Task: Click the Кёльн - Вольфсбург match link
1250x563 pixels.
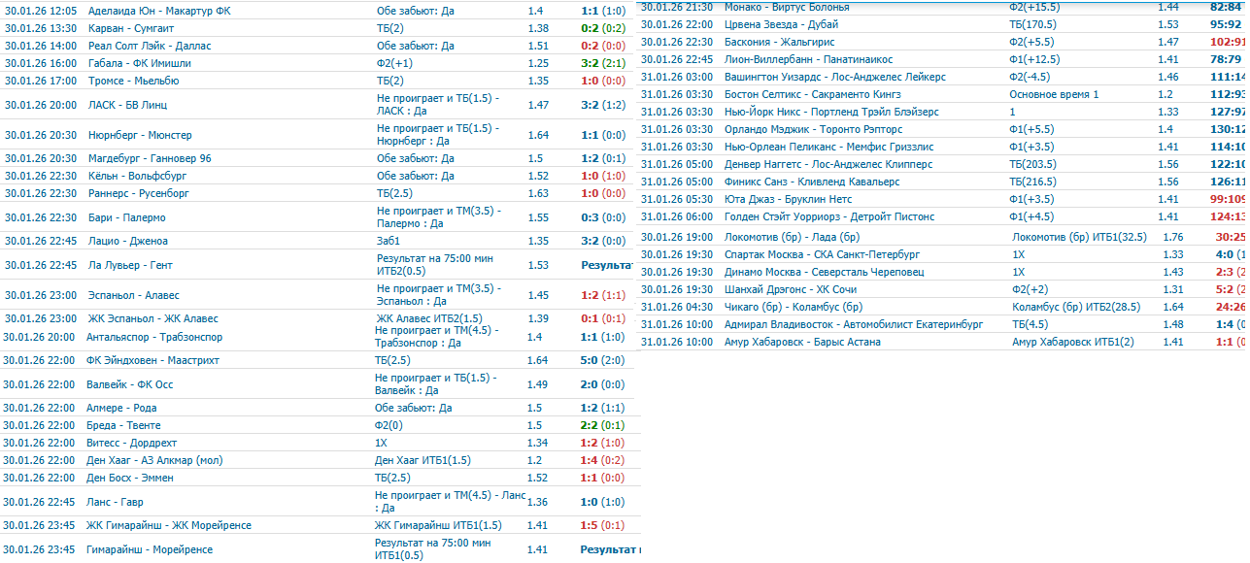Action: [137, 176]
